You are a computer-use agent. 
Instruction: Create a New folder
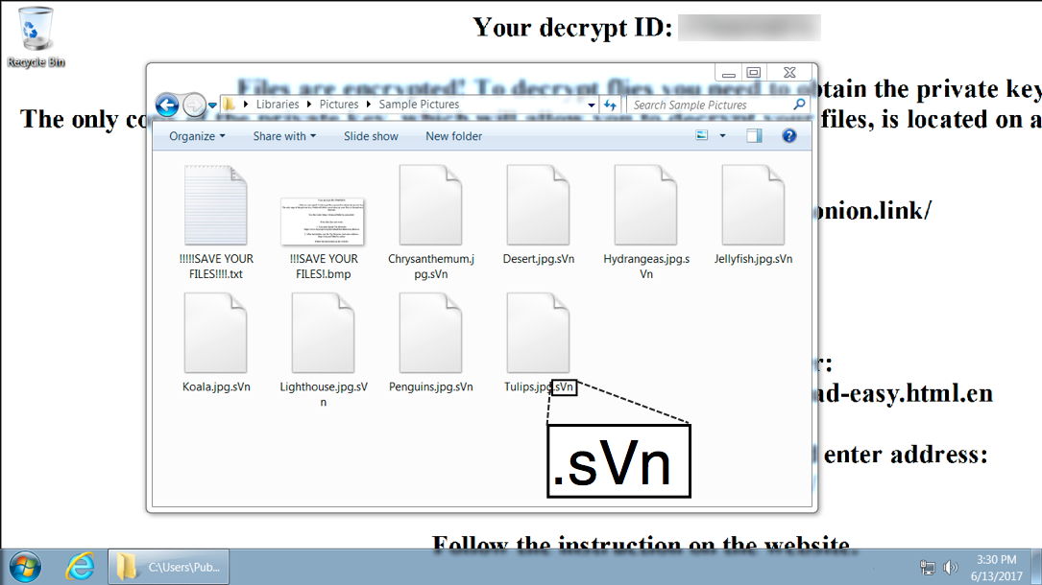click(454, 136)
